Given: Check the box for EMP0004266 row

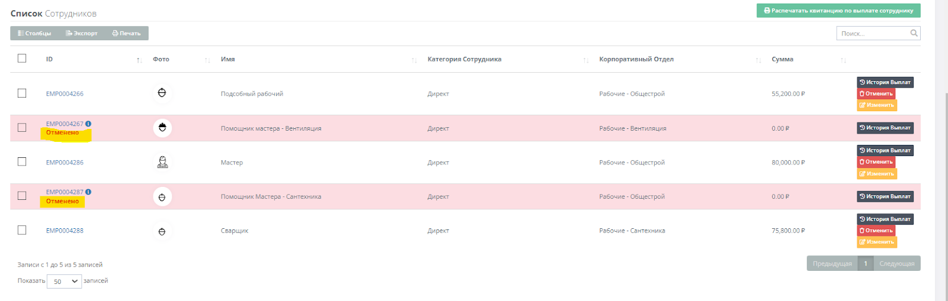Looking at the screenshot, I should (22, 93).
